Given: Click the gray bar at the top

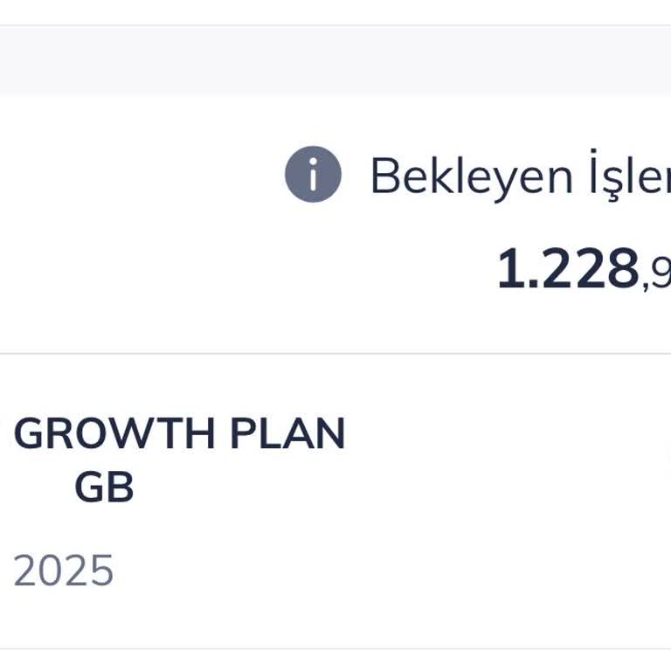Looking at the screenshot, I should (335, 59).
